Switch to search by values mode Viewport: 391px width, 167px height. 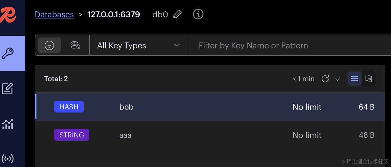pos(76,45)
